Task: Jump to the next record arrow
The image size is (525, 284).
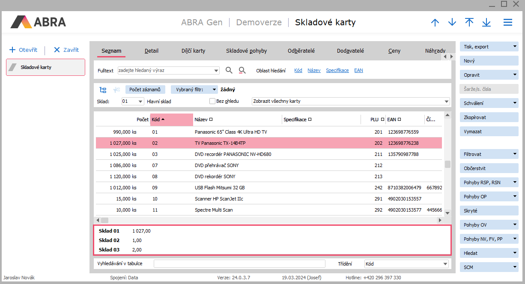Action: 452,23
